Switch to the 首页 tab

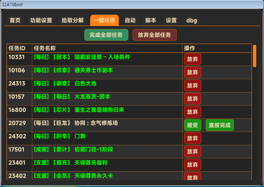click(15, 21)
